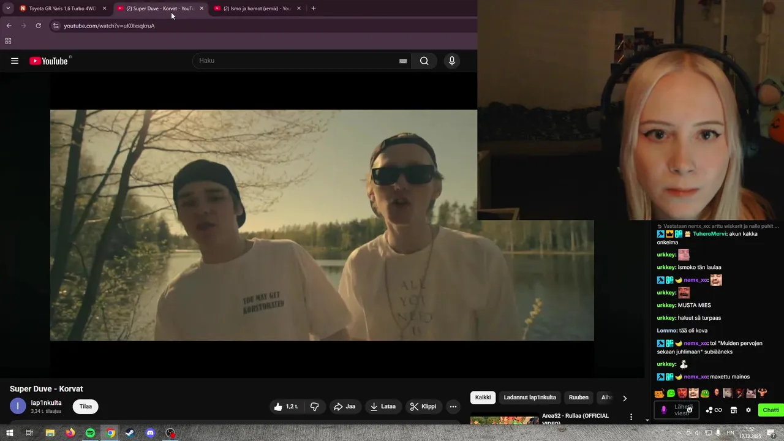Image resolution: width=784 pixels, height=441 pixels.
Task: Create a clip with Klippi
Action: 423,407
